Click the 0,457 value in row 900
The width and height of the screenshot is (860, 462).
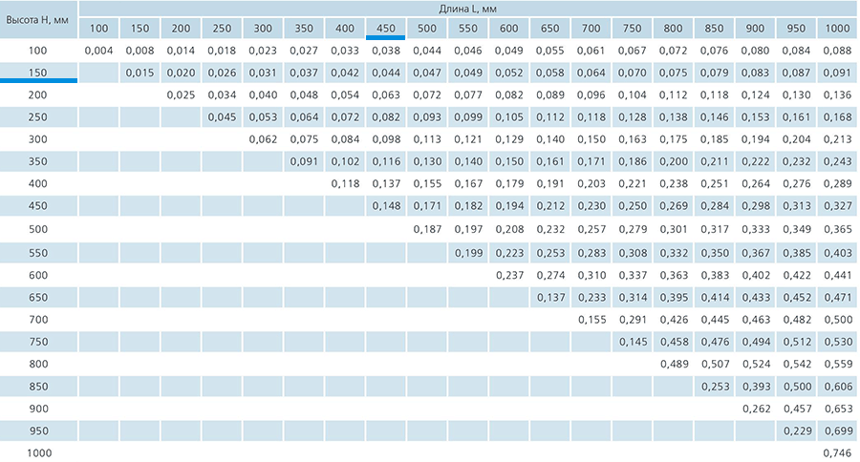click(x=796, y=409)
